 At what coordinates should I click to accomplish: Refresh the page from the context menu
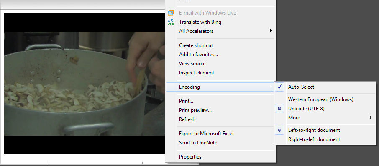click(x=187, y=119)
